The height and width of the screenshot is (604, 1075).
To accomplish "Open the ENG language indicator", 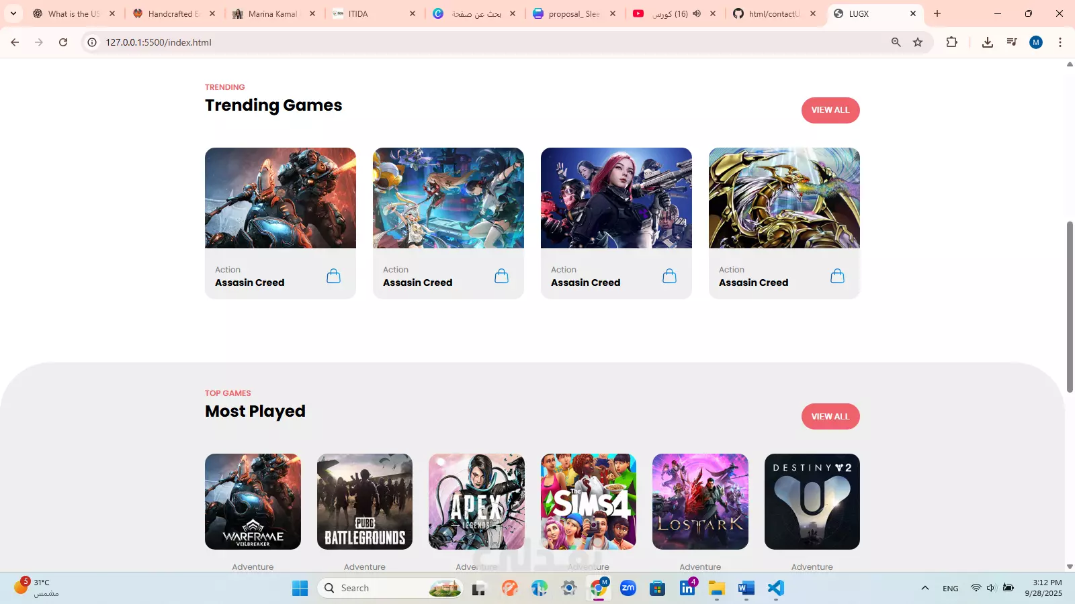I will click(951, 589).
